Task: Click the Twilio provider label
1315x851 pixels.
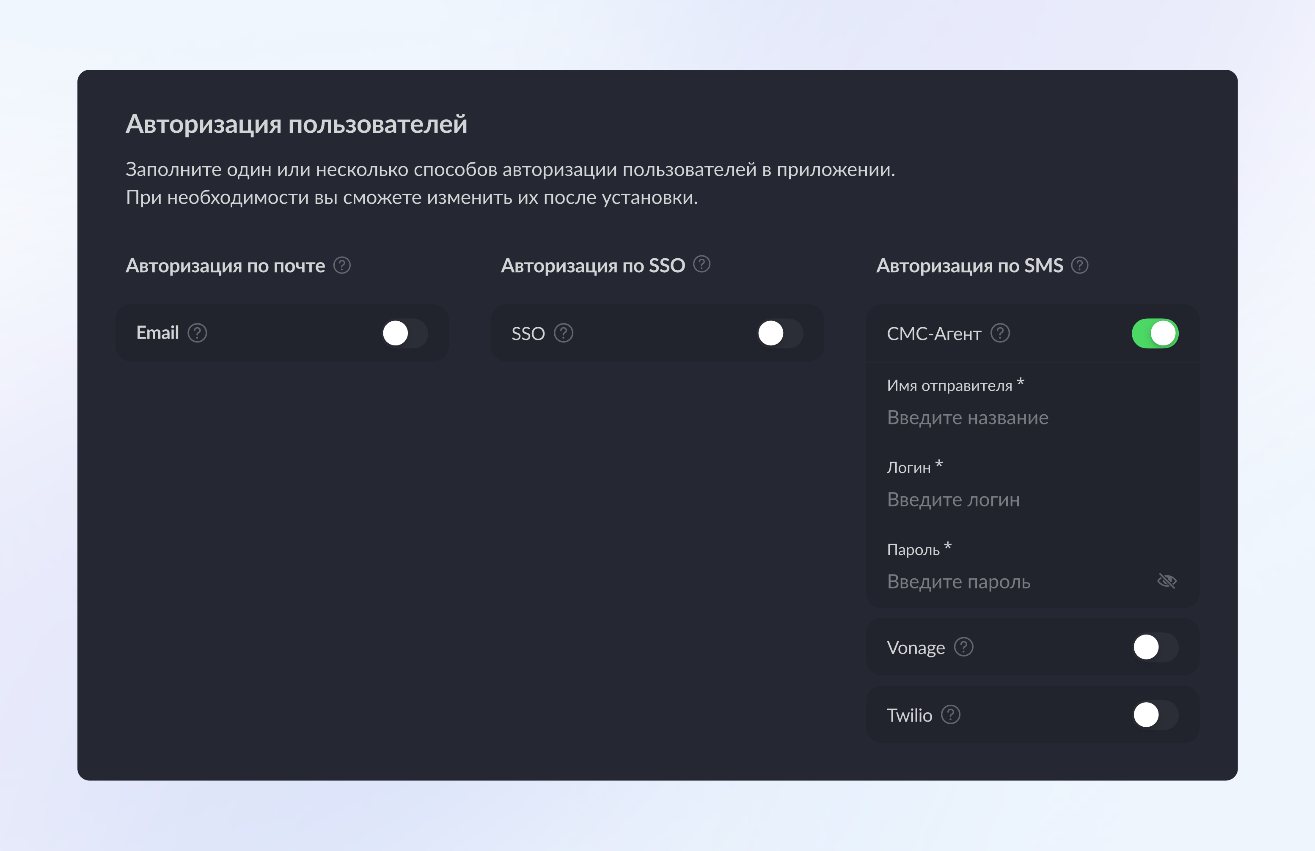Action: point(909,716)
